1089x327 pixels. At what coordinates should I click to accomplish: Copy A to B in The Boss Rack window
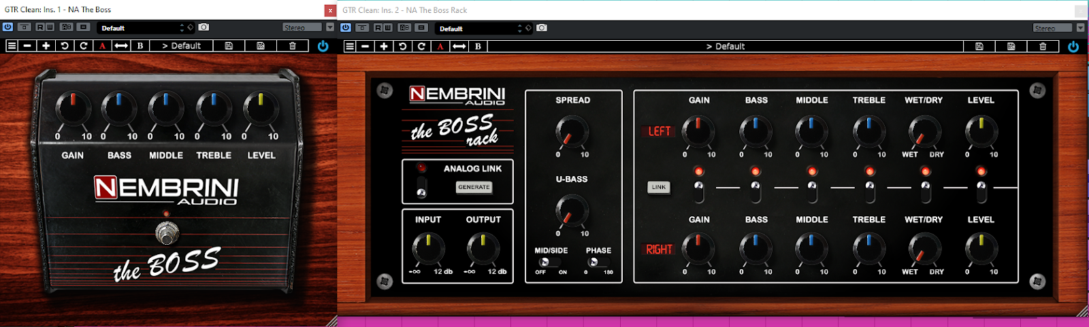(x=459, y=46)
